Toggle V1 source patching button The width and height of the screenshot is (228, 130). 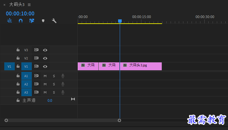[x=10, y=66]
